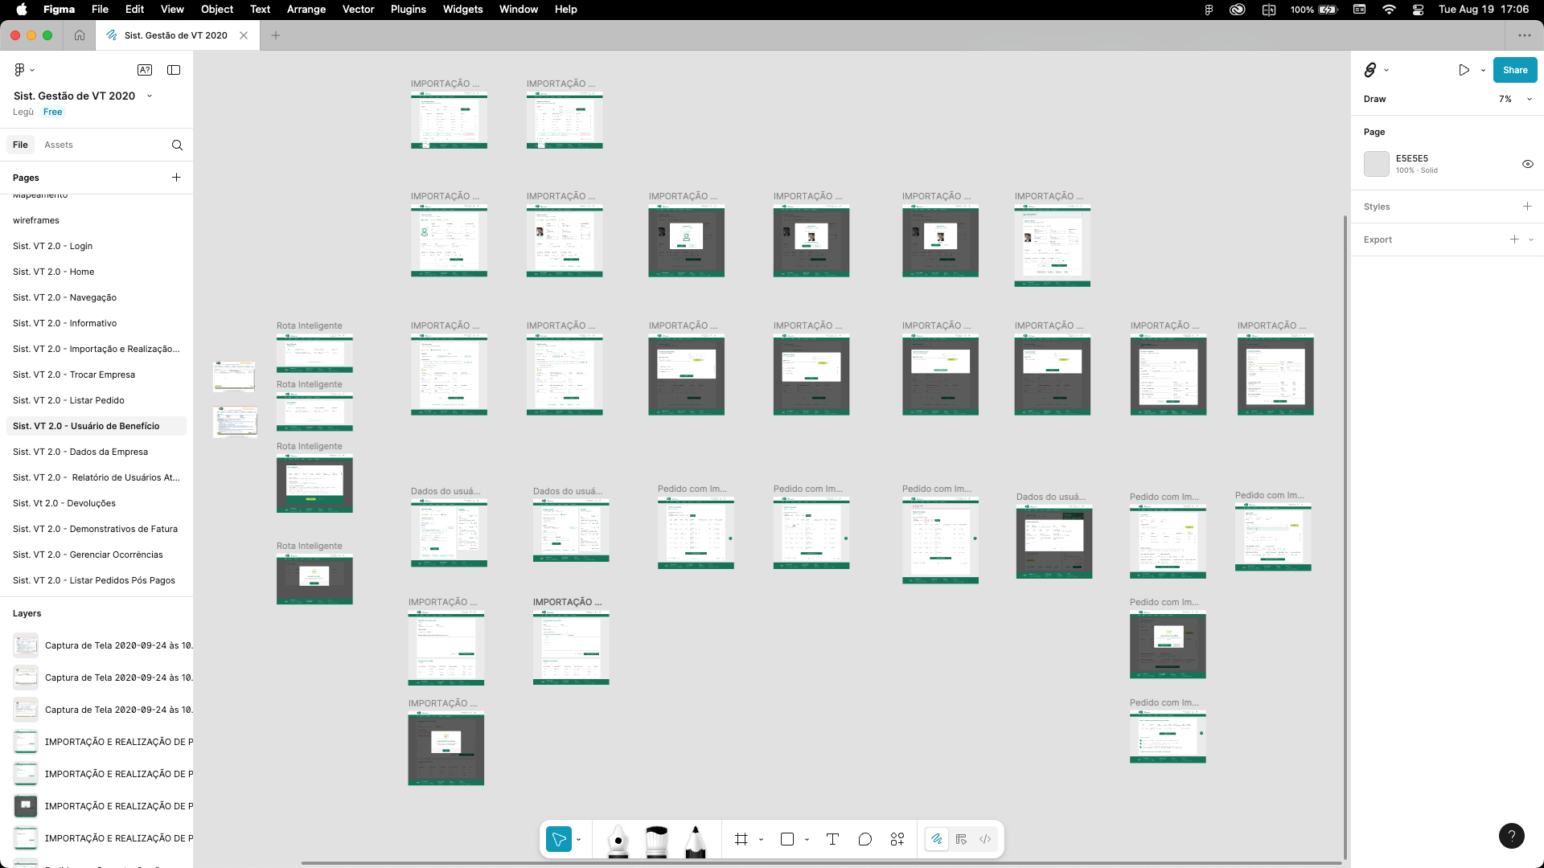Select the Rectangle shape tool
Viewport: 1544px width, 868px height.
point(787,839)
